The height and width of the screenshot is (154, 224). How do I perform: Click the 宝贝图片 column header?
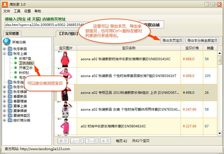coord(66,48)
